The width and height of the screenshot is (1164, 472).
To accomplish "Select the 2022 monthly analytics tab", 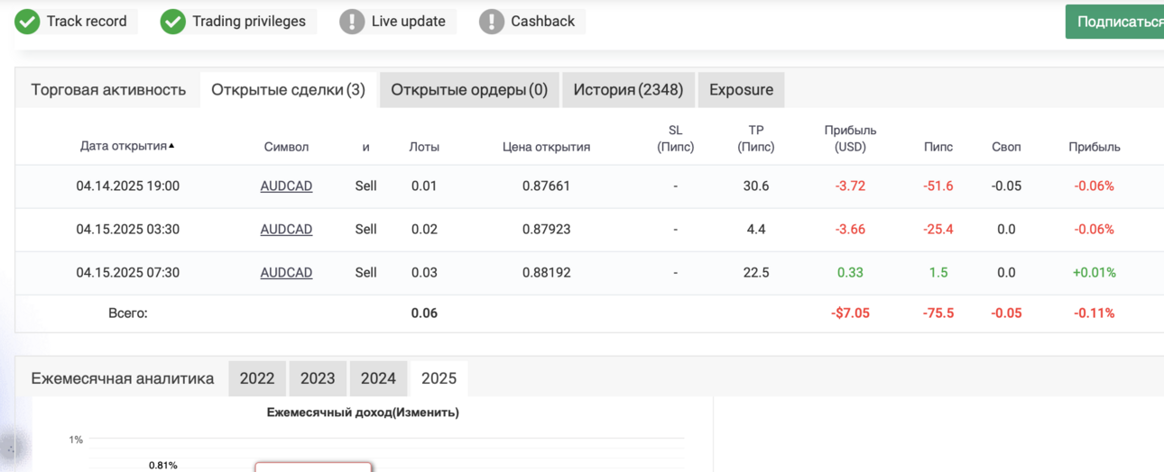I will click(257, 378).
